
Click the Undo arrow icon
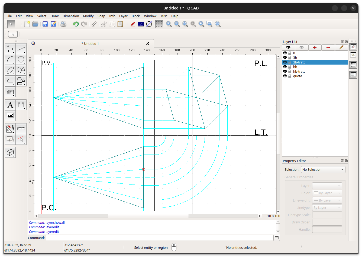[x=76, y=24]
